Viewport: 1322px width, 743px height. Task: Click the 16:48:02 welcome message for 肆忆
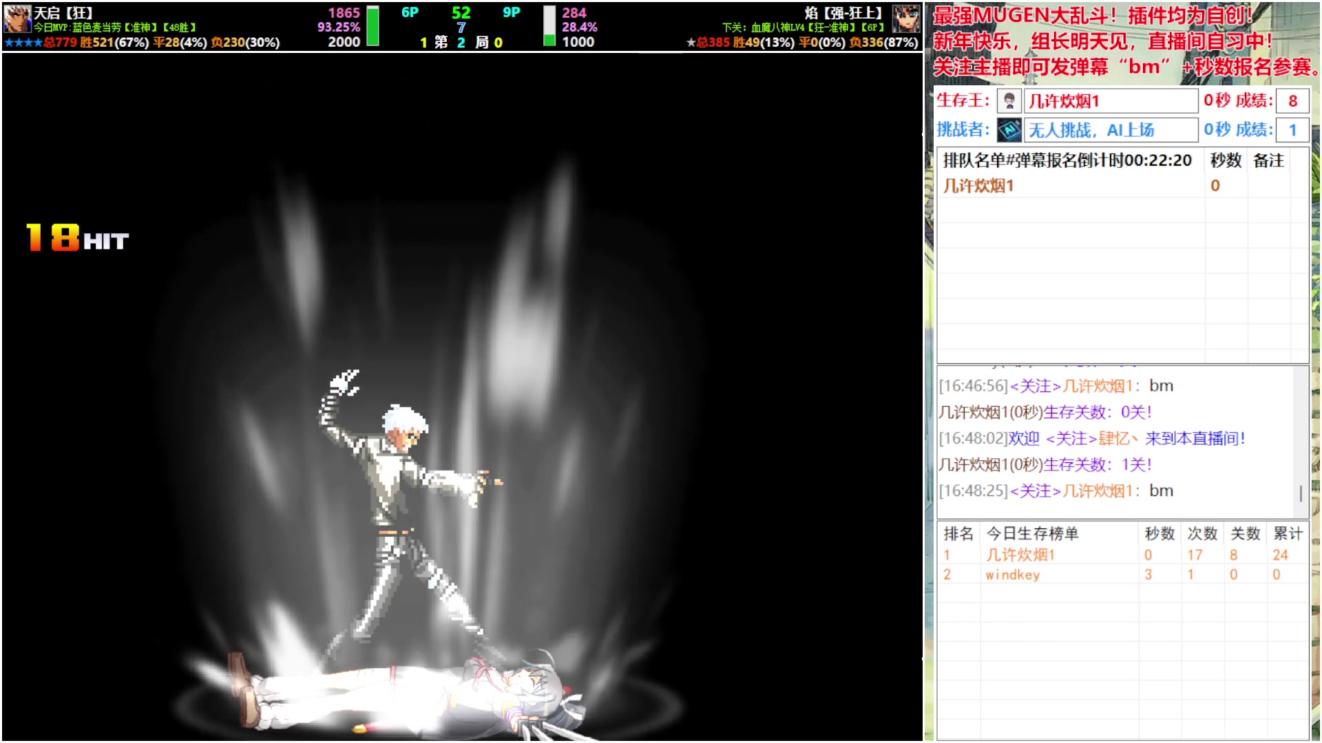[1092, 438]
